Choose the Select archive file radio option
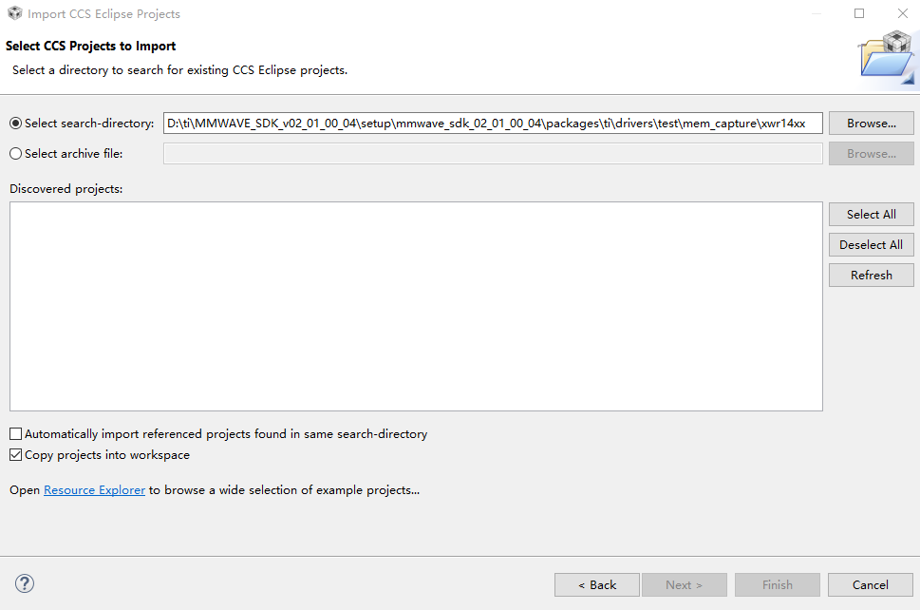The image size is (920, 610). point(15,154)
